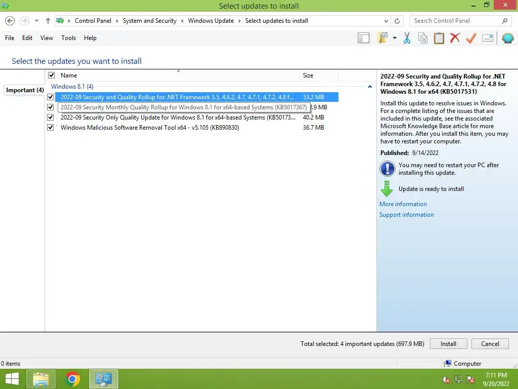Open the More information link

click(x=403, y=204)
